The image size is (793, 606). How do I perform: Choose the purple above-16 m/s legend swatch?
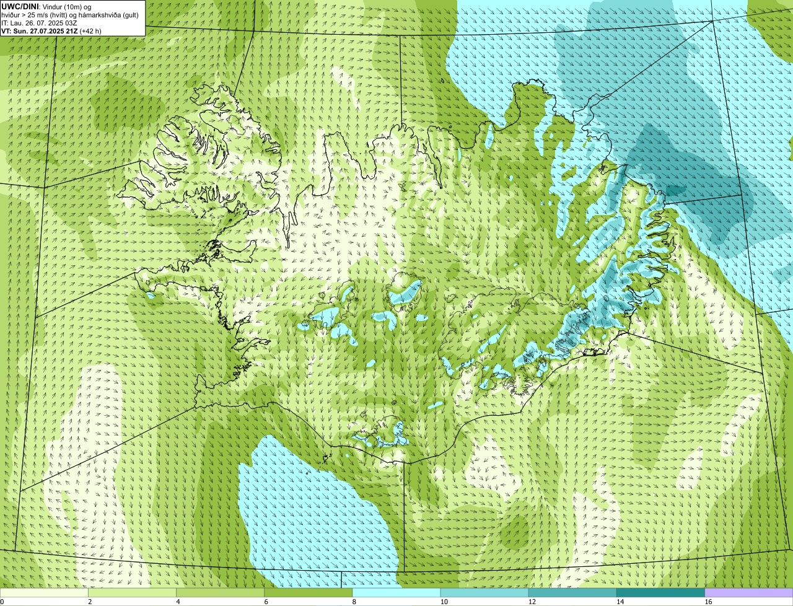(x=749, y=593)
